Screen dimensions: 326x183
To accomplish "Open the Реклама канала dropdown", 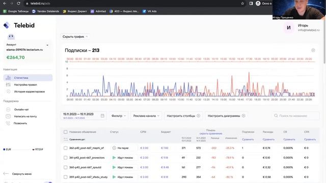I will pyautogui.click(x=146, y=116).
